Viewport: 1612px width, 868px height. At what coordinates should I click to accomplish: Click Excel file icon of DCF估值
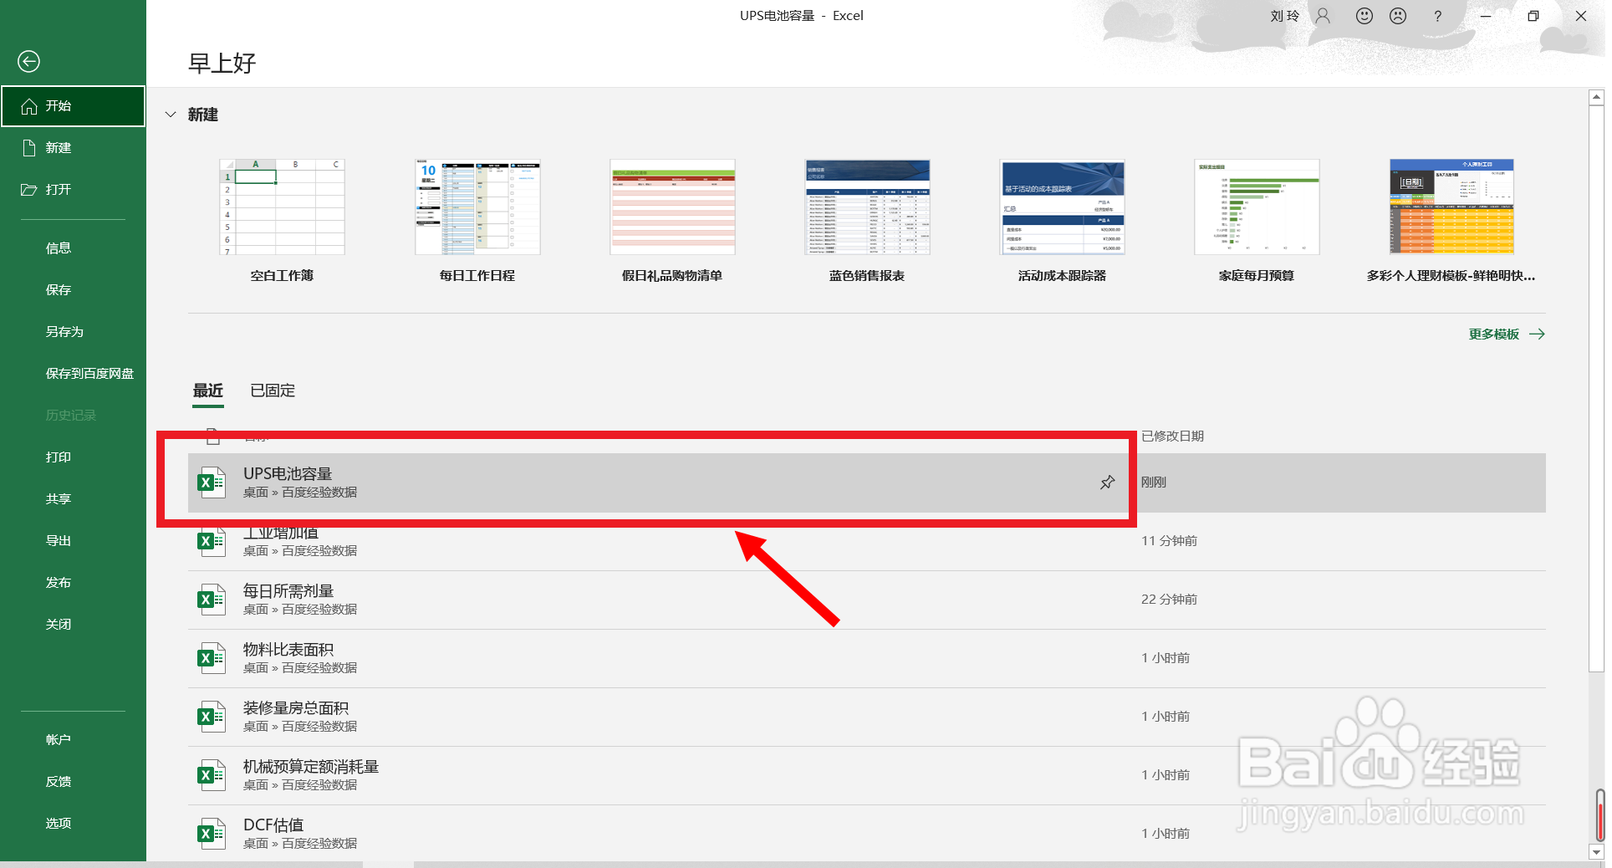pyautogui.click(x=212, y=834)
